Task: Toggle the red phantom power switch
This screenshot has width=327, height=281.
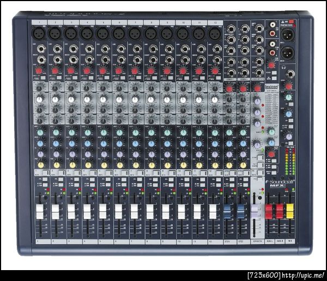Action: click(291, 21)
